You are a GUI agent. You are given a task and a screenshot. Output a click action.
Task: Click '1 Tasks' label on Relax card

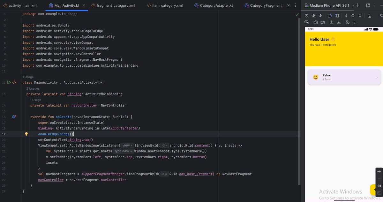[x=327, y=79]
